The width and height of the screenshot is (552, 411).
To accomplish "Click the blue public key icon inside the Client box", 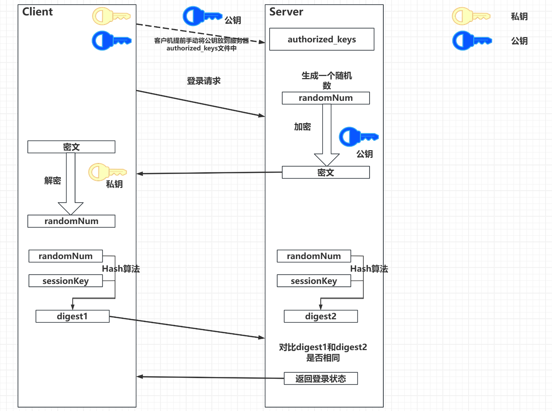I will point(112,41).
